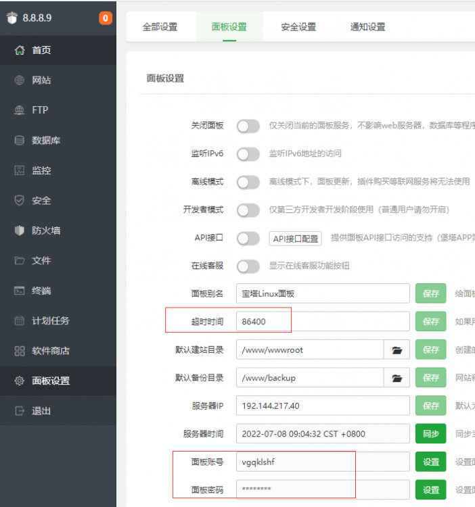Open the Database icon in sidebar
Image resolution: width=475 pixels, height=507 pixels.
tap(19, 141)
